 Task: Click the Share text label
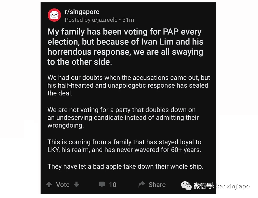pos(157,185)
